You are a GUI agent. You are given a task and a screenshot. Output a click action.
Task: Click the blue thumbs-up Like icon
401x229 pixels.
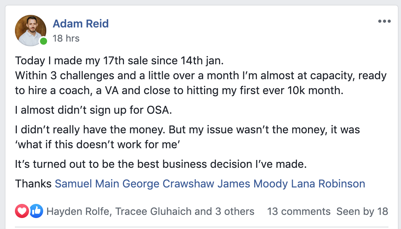coord(36,212)
